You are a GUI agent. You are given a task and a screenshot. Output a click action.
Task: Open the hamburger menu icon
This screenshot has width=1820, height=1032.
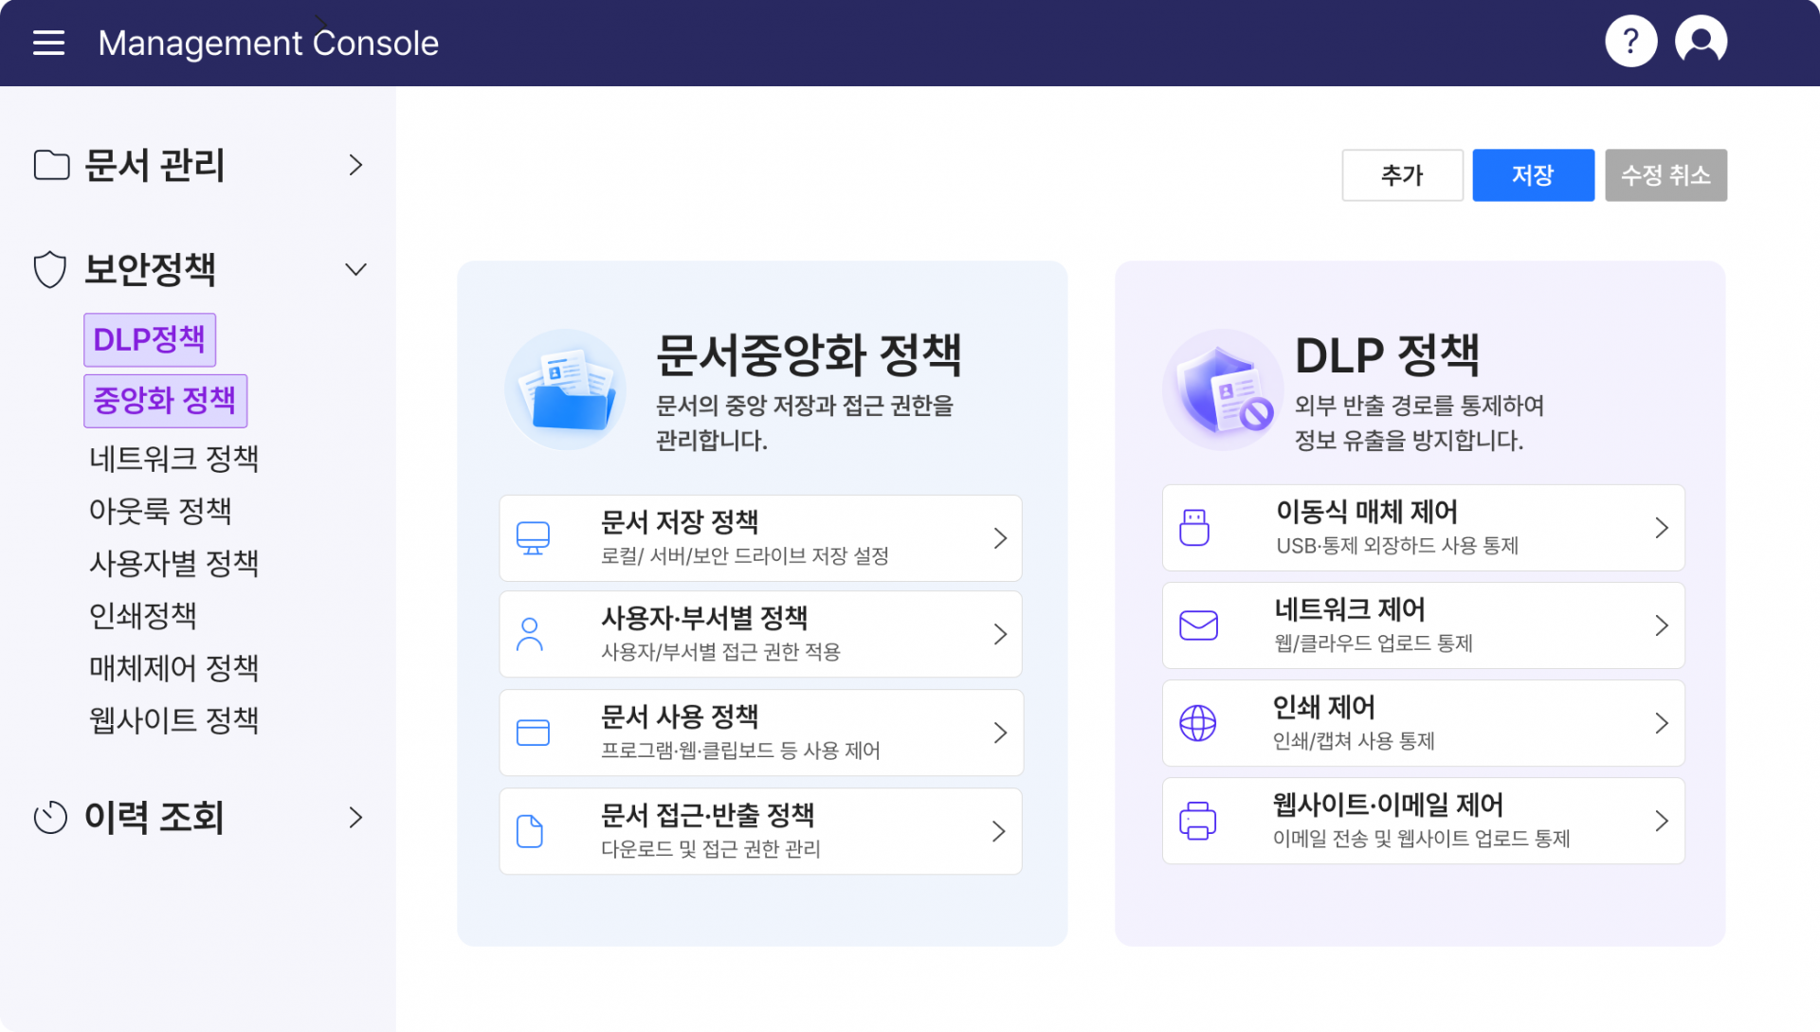(48, 43)
